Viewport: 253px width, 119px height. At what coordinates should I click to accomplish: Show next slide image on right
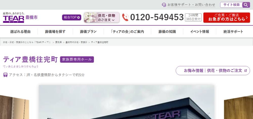239,107
